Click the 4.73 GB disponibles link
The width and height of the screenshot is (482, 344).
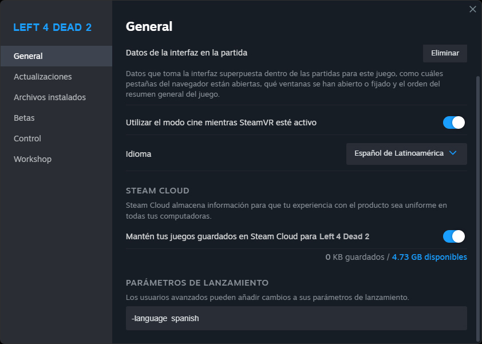click(429, 257)
